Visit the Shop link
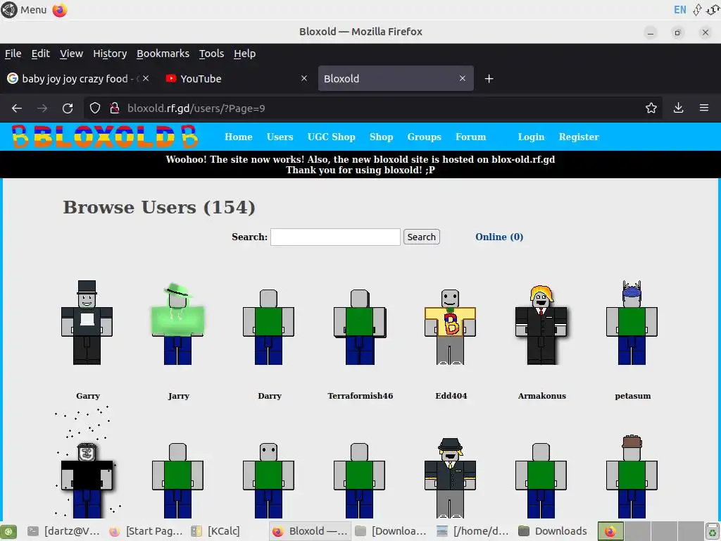The height and width of the screenshot is (541, 721). tap(381, 137)
